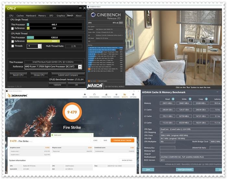227x179 pixels.
Task: Click the Identical System legend swatch
Action: coord(97,81)
